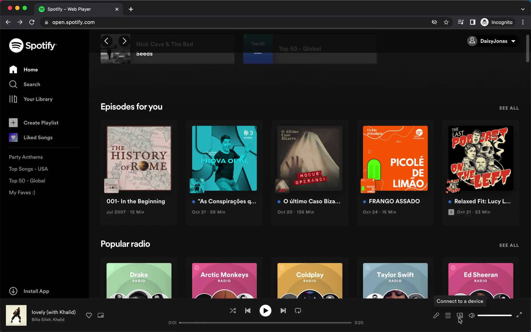Click the FRANGO ASSADO episode title
The height and width of the screenshot is (332, 531).
394,201
